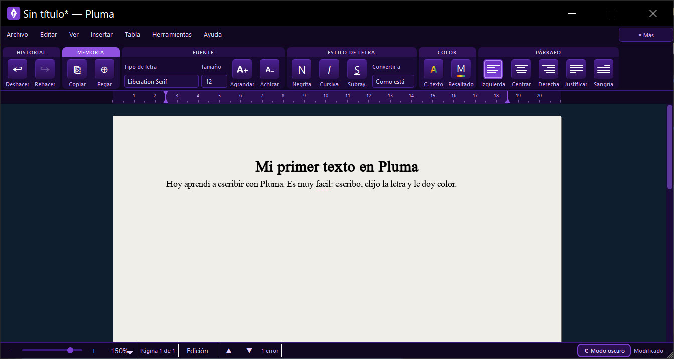Click the Página 1 de 1 indicator
674x359 pixels.
[157, 351]
